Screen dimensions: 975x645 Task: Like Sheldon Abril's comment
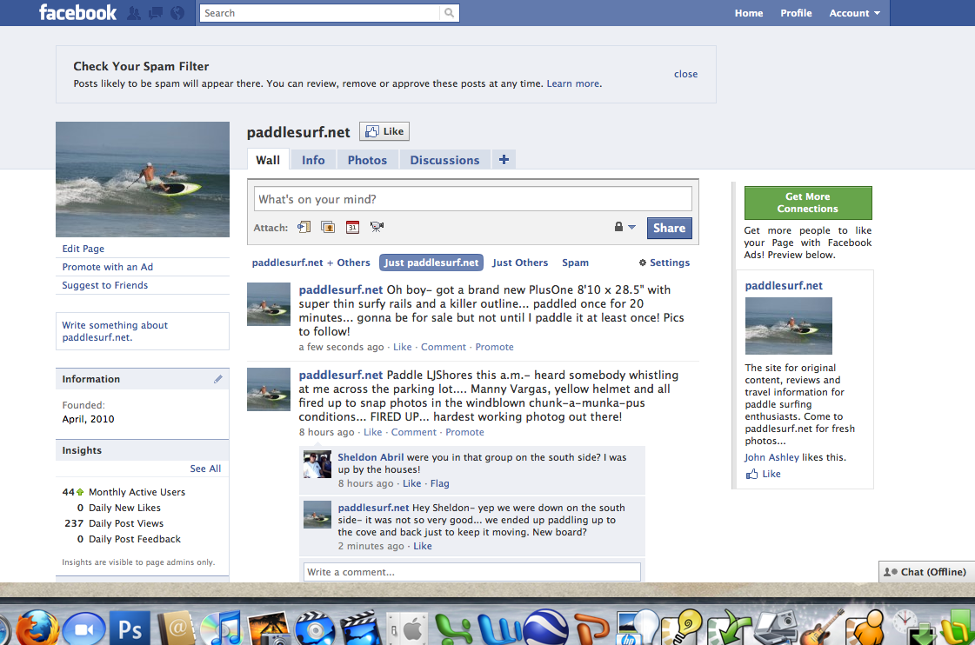pyautogui.click(x=411, y=483)
